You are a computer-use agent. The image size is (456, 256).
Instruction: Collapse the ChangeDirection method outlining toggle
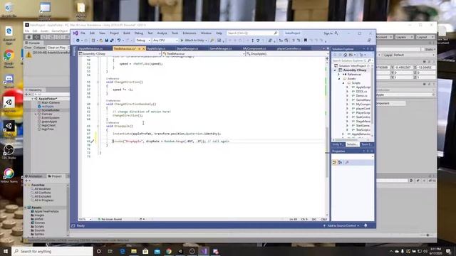click(x=98, y=82)
